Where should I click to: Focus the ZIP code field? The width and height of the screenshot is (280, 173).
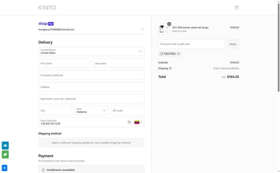127,111
